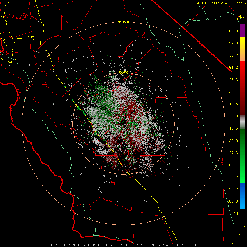Click the yellow-orange segment of the color bar

[242, 49]
